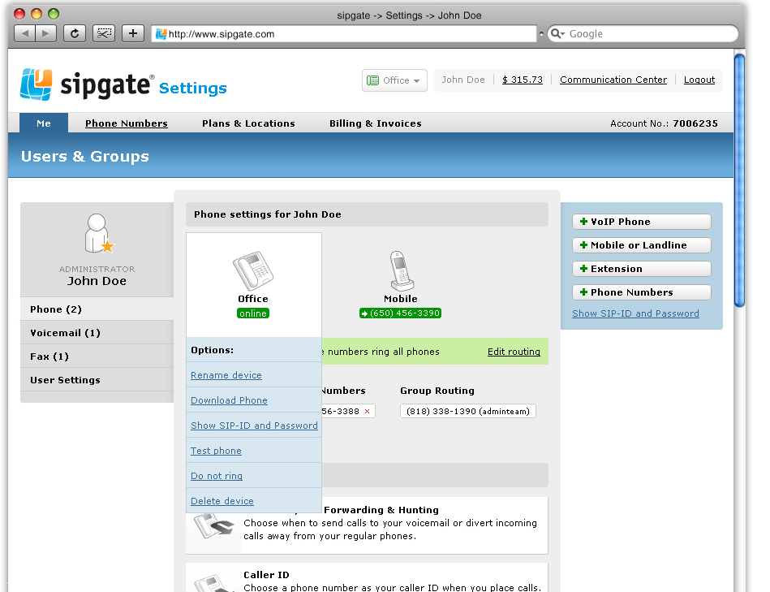Click the magnifier icon in the Google search box
This screenshot has height=592, width=770.
tap(555, 33)
